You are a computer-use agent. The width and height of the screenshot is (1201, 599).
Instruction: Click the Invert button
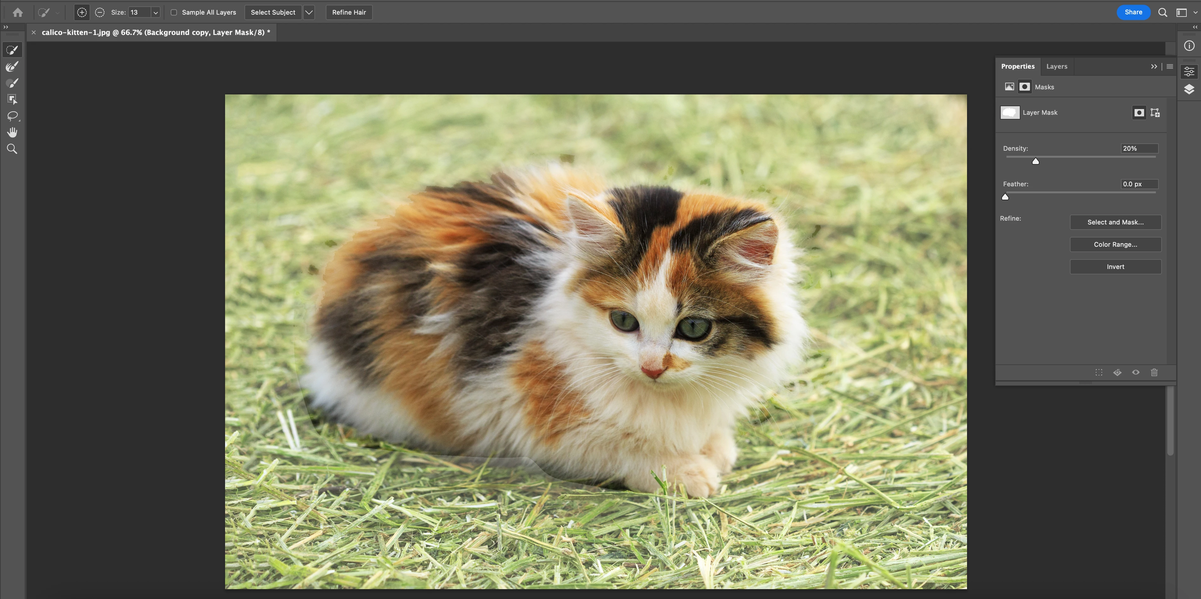(x=1115, y=267)
